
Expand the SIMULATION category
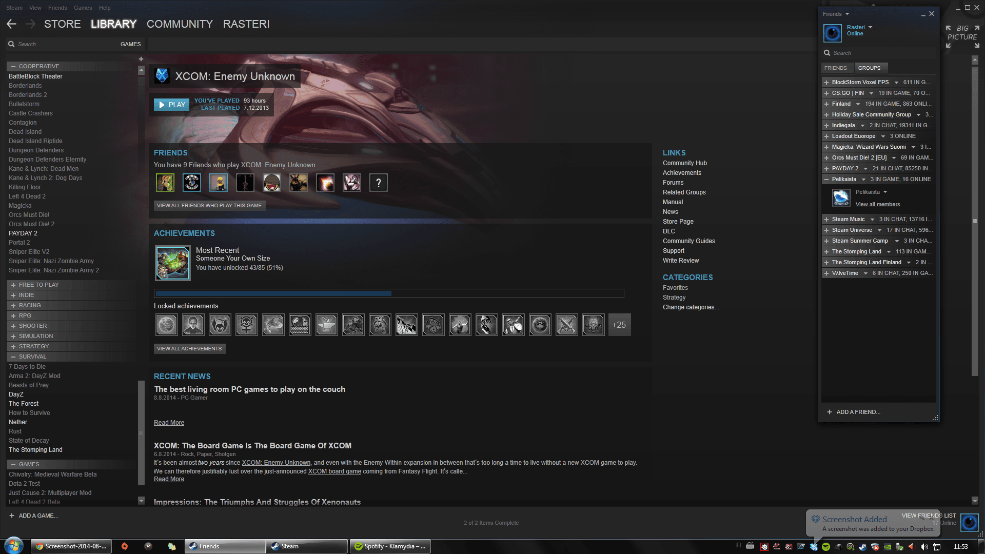[x=13, y=336]
